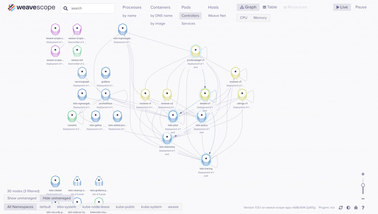This screenshot has height=214, width=378.
Task: Switch to Graph view
Action: click(248, 7)
